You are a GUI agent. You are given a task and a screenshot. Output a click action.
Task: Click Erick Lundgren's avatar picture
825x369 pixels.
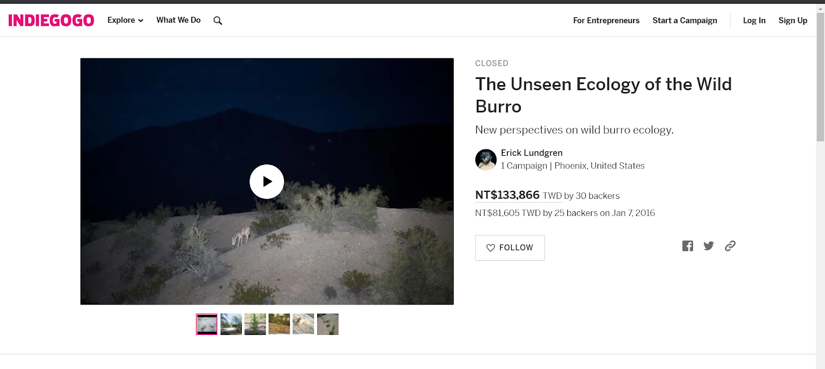pos(486,160)
